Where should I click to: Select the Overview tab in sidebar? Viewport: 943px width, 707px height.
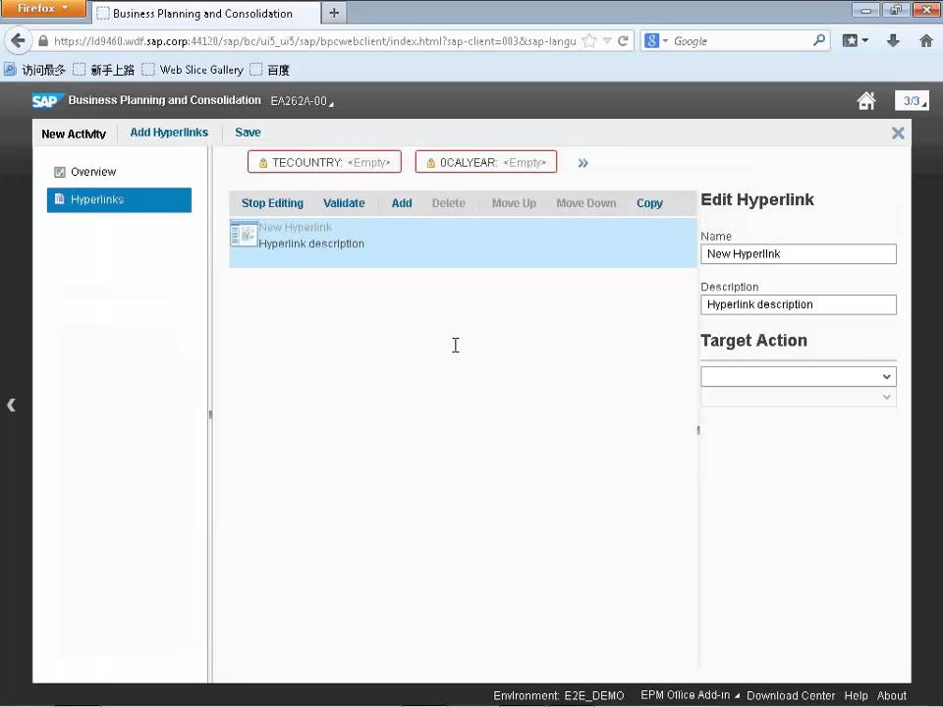[119, 172]
